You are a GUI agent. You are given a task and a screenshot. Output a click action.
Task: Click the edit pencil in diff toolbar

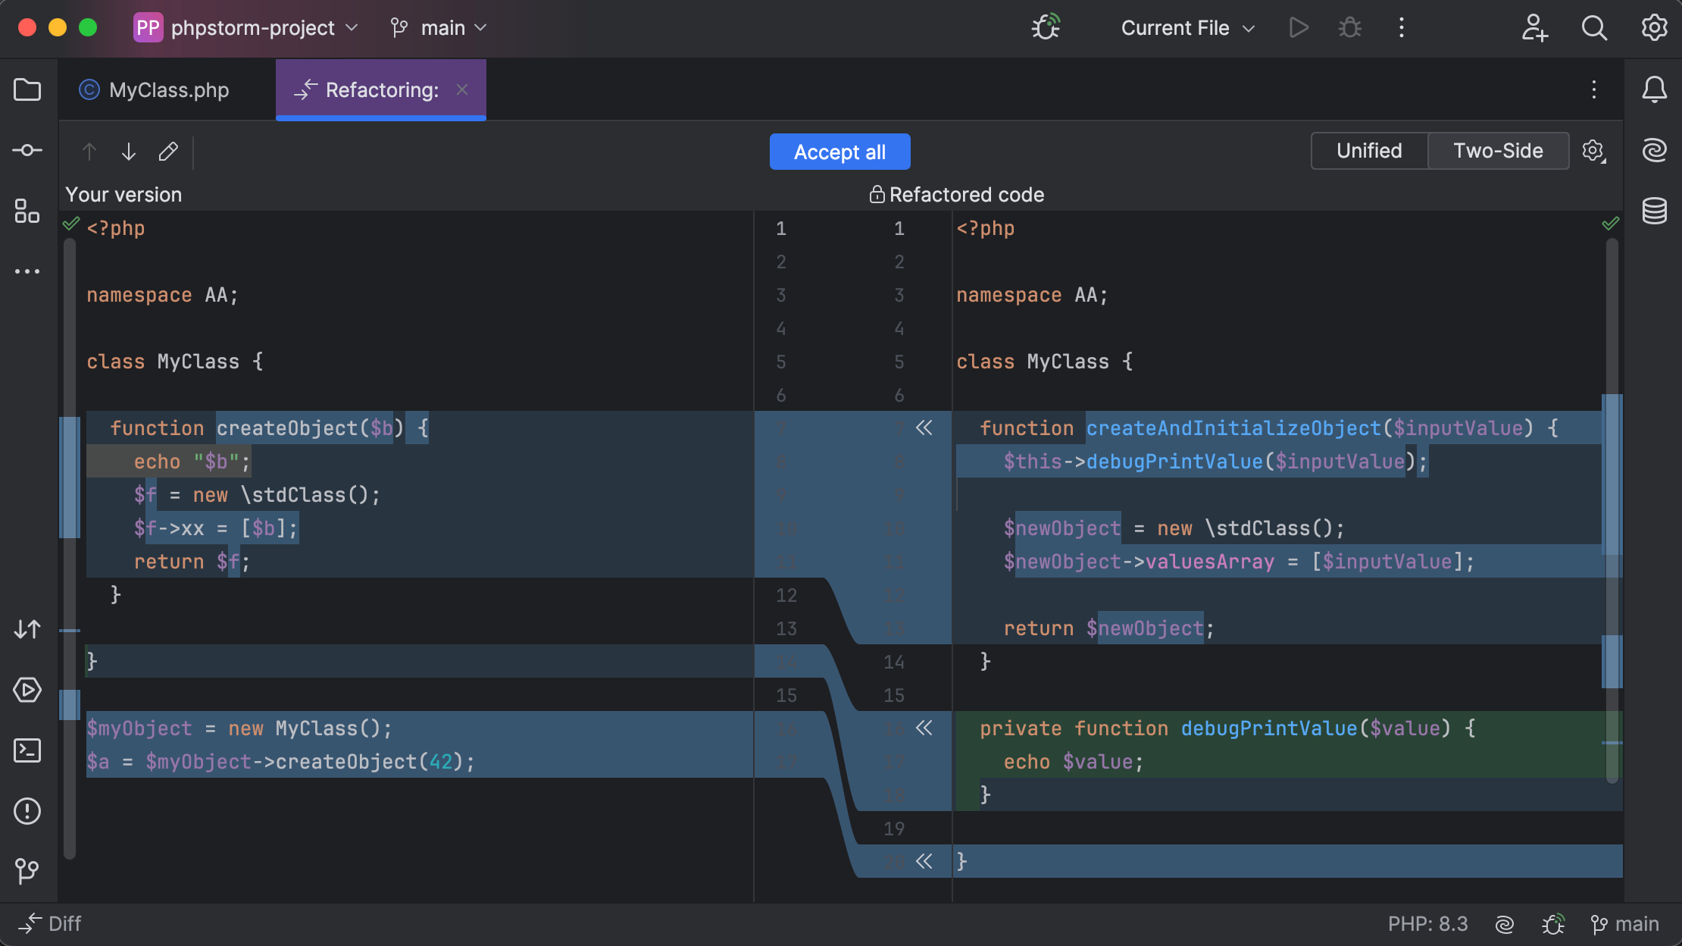coord(168,152)
